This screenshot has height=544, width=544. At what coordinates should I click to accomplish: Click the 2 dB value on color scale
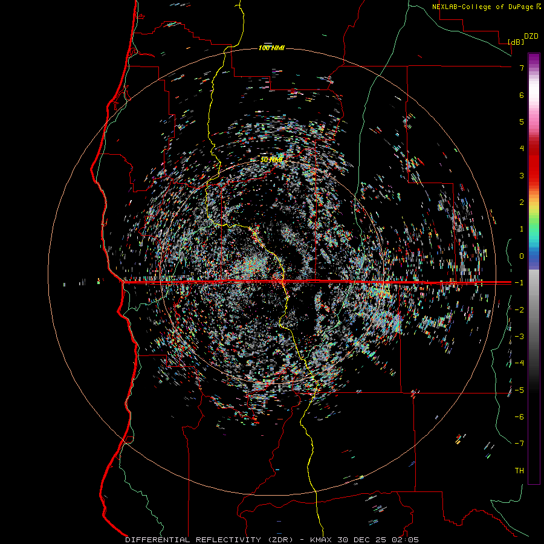pyautogui.click(x=522, y=202)
